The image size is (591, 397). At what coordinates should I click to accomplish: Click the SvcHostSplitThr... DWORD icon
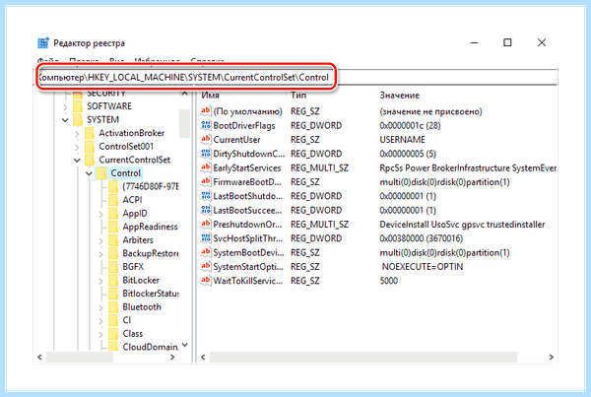point(206,238)
